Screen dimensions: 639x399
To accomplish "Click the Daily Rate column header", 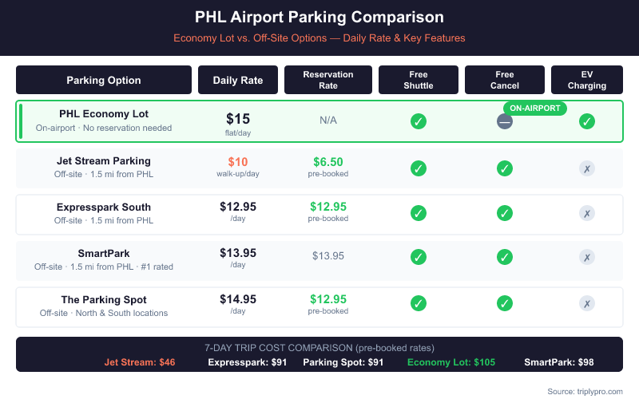I will (x=238, y=80).
